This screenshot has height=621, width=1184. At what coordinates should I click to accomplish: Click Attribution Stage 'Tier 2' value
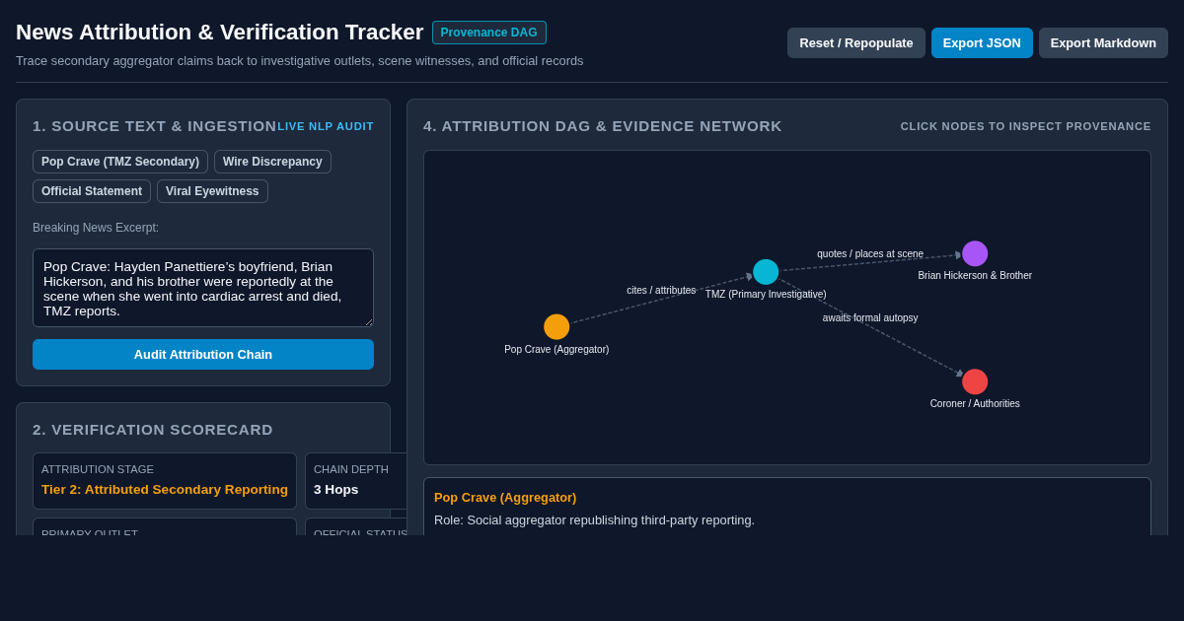165,489
